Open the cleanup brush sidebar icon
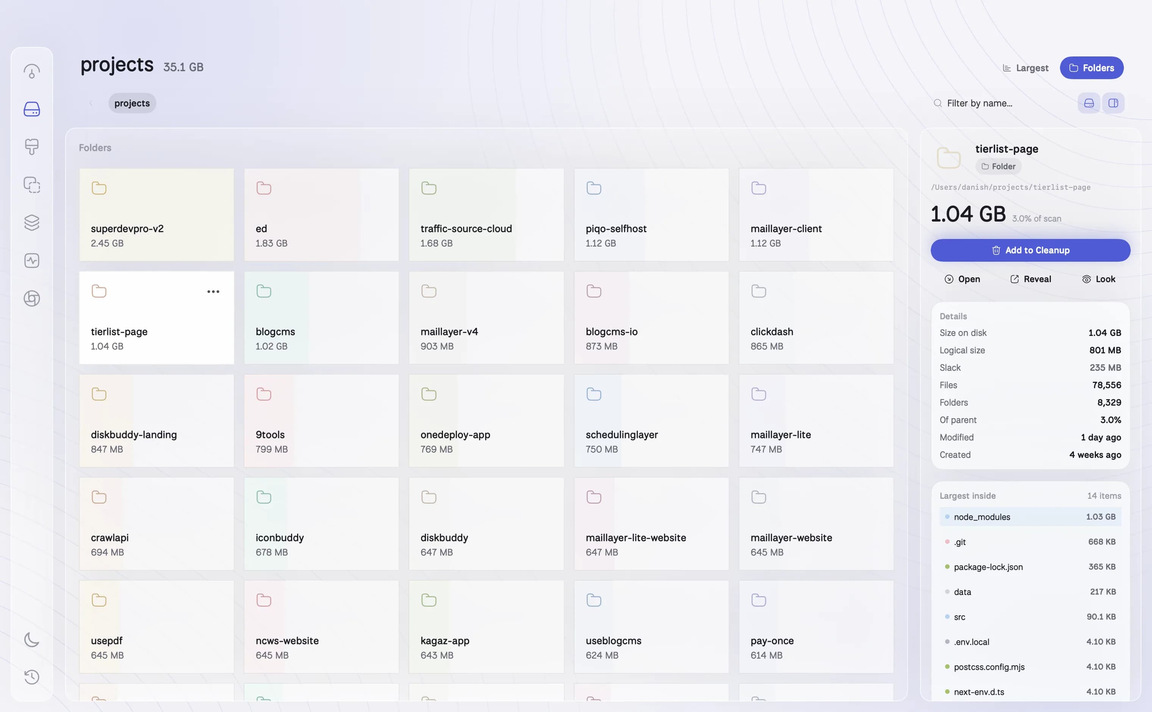The width and height of the screenshot is (1152, 712). coord(31,147)
